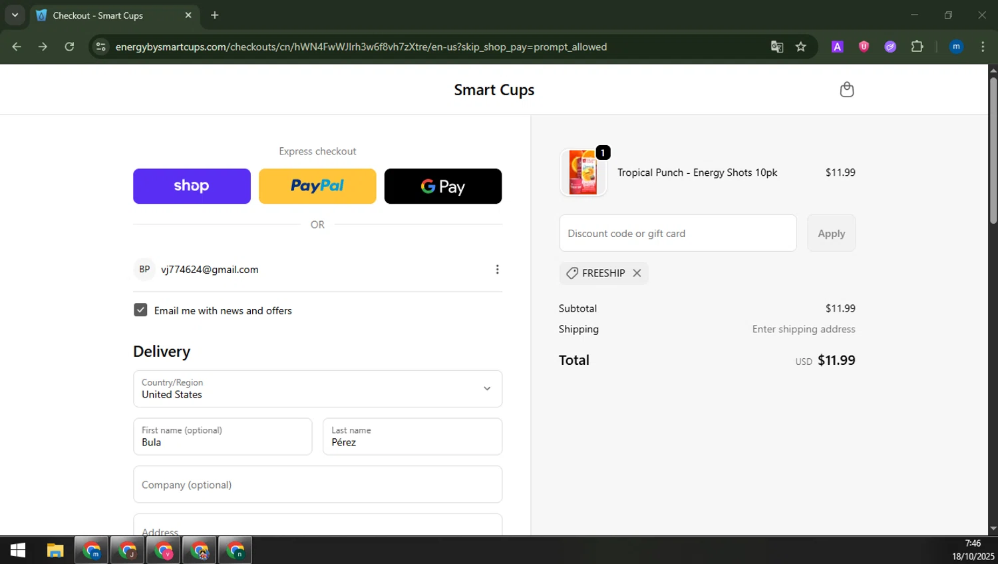998x564 pixels.
Task: Click the First name field containing Bula
Action: coord(223,436)
